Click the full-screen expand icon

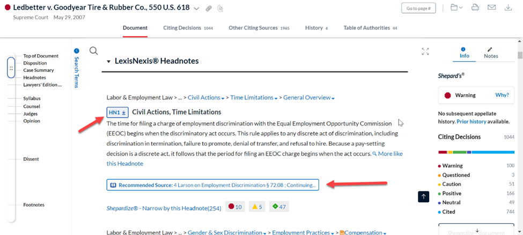[425, 52]
